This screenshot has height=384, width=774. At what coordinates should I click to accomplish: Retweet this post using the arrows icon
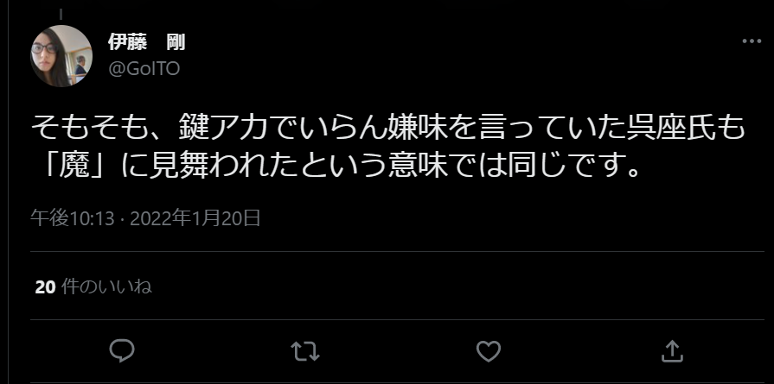pyautogui.click(x=305, y=351)
